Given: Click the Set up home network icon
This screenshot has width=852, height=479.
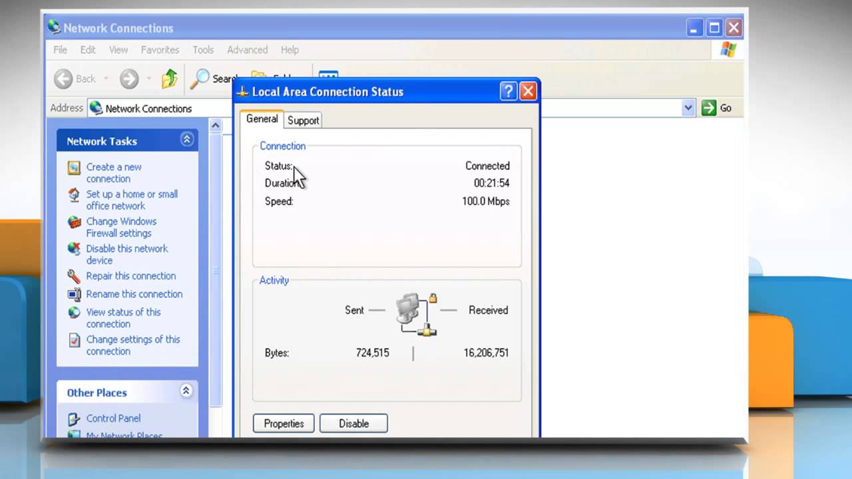Looking at the screenshot, I should pyautogui.click(x=74, y=195).
